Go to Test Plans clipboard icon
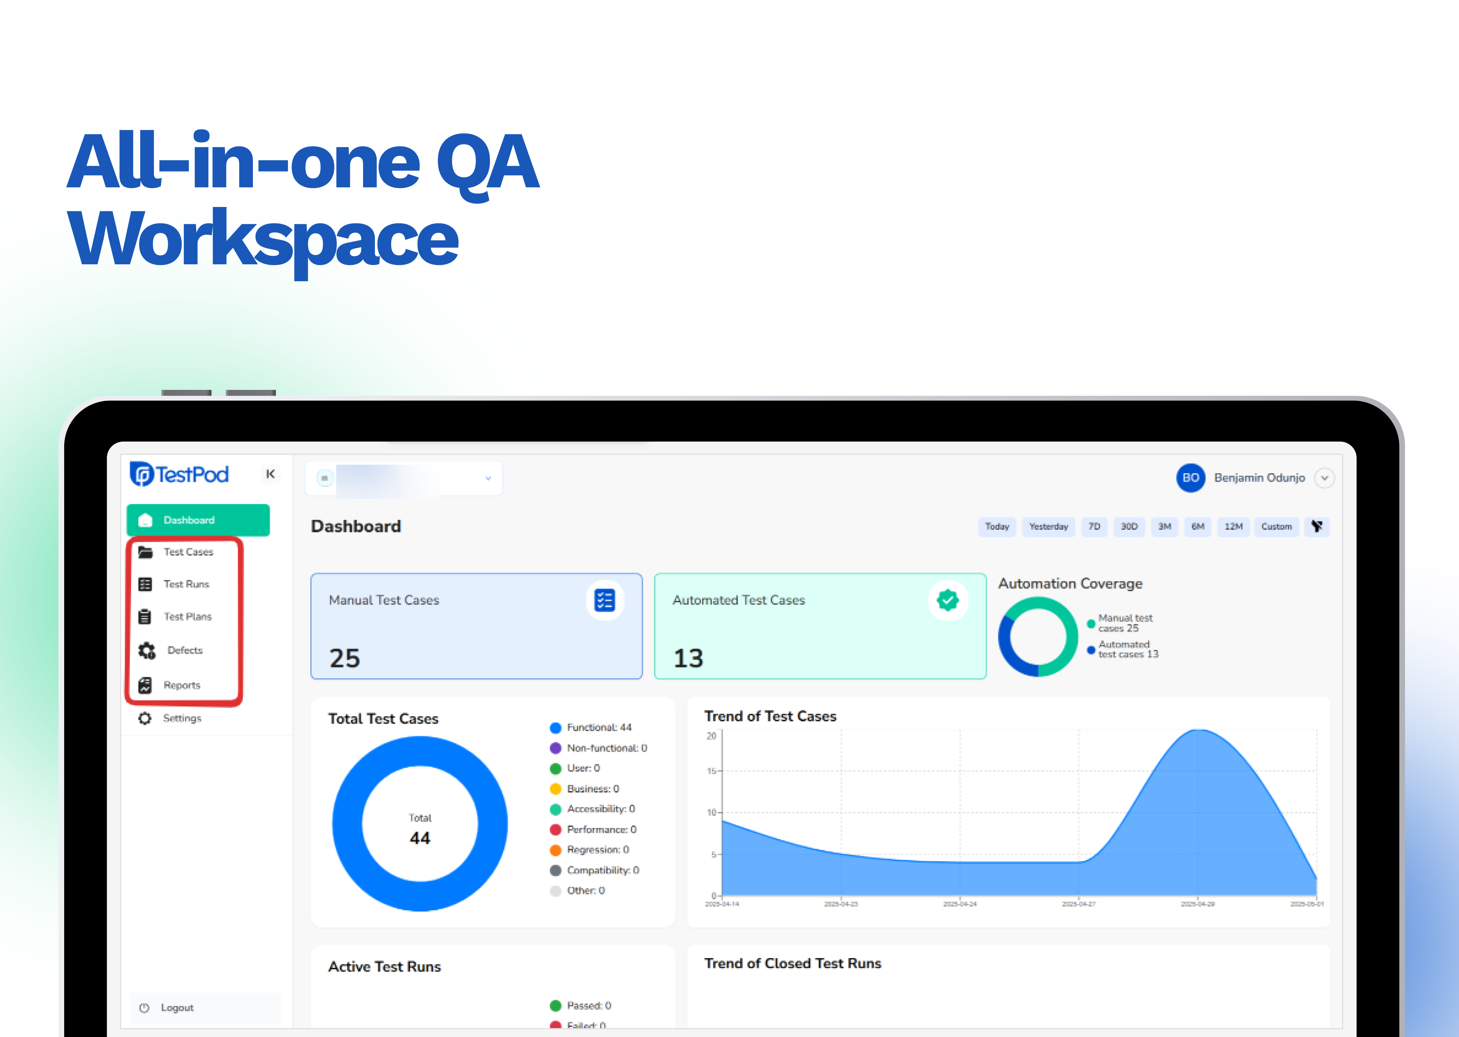Viewport: 1459px width, 1037px height. (145, 617)
